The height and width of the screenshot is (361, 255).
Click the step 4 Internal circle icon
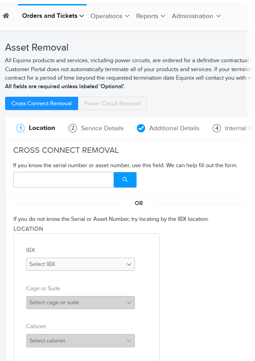(x=217, y=128)
